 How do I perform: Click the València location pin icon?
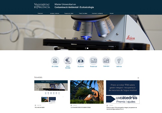click(x=119, y=61)
